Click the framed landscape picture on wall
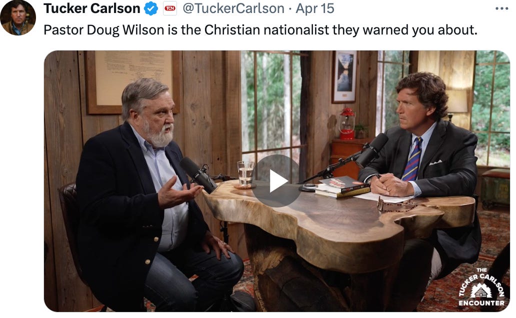Viewport: 516px width, 318px height. pyautogui.click(x=344, y=76)
